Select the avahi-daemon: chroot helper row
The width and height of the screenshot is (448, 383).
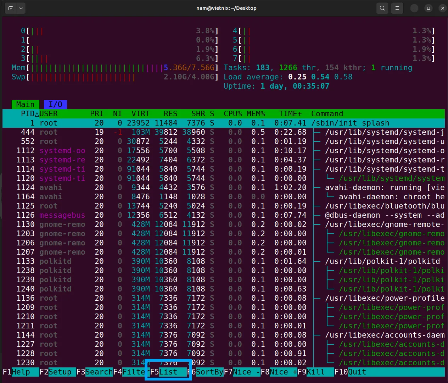coord(224,197)
